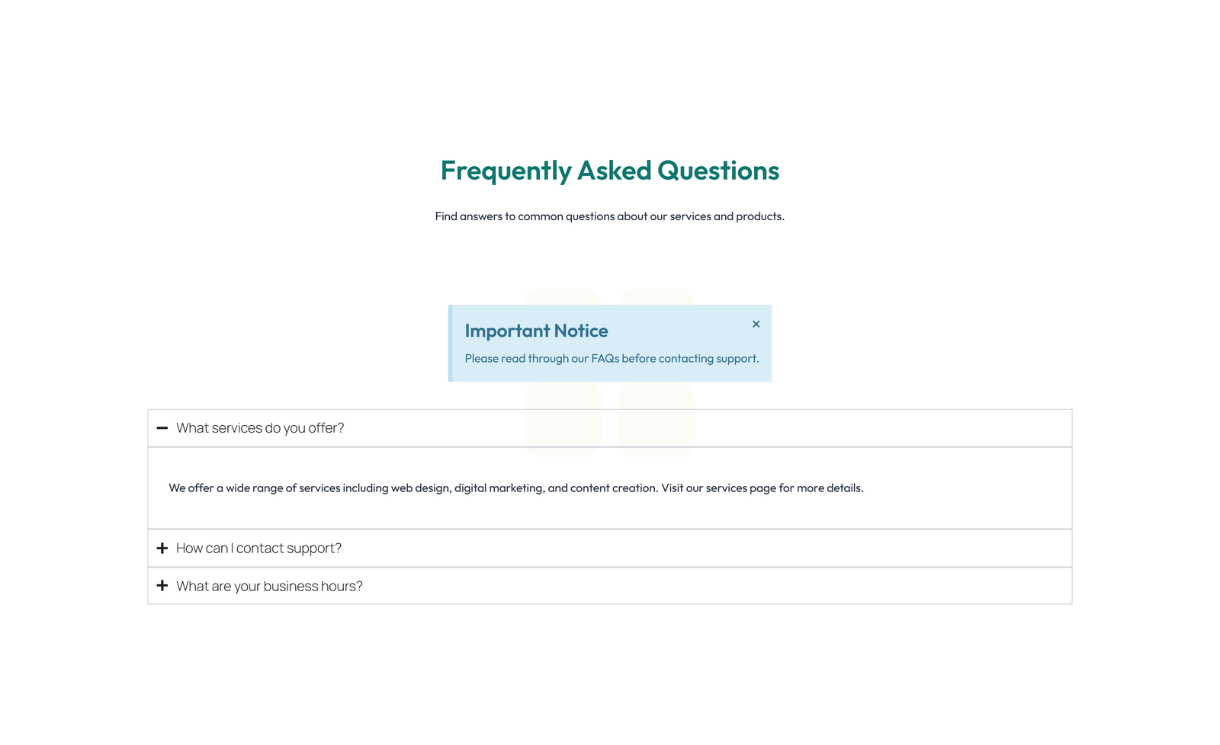This screenshot has width=1220, height=745.
Task: Click the subtitle about common questions
Action: pyautogui.click(x=609, y=216)
